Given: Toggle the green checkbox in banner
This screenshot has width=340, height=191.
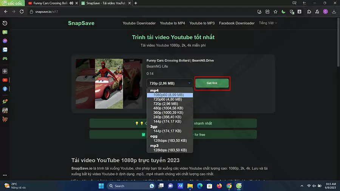Looking at the screenshot, I should (x=143, y=134).
